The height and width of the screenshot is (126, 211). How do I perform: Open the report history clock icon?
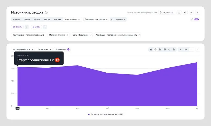pyautogui.click(x=185, y=12)
